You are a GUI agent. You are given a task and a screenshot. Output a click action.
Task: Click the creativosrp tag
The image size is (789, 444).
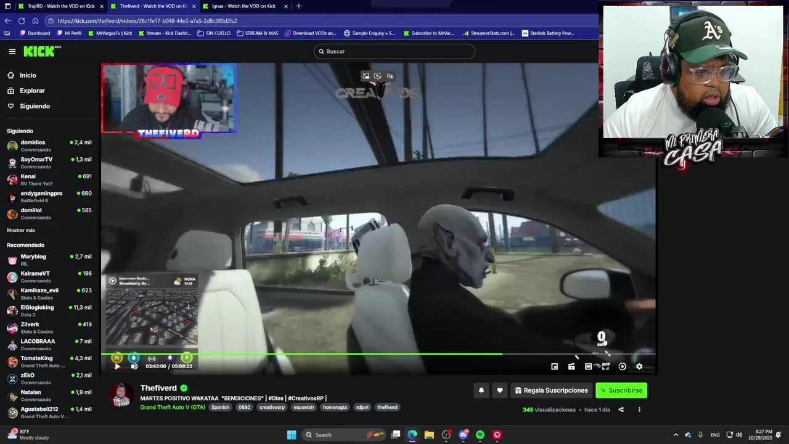click(272, 407)
